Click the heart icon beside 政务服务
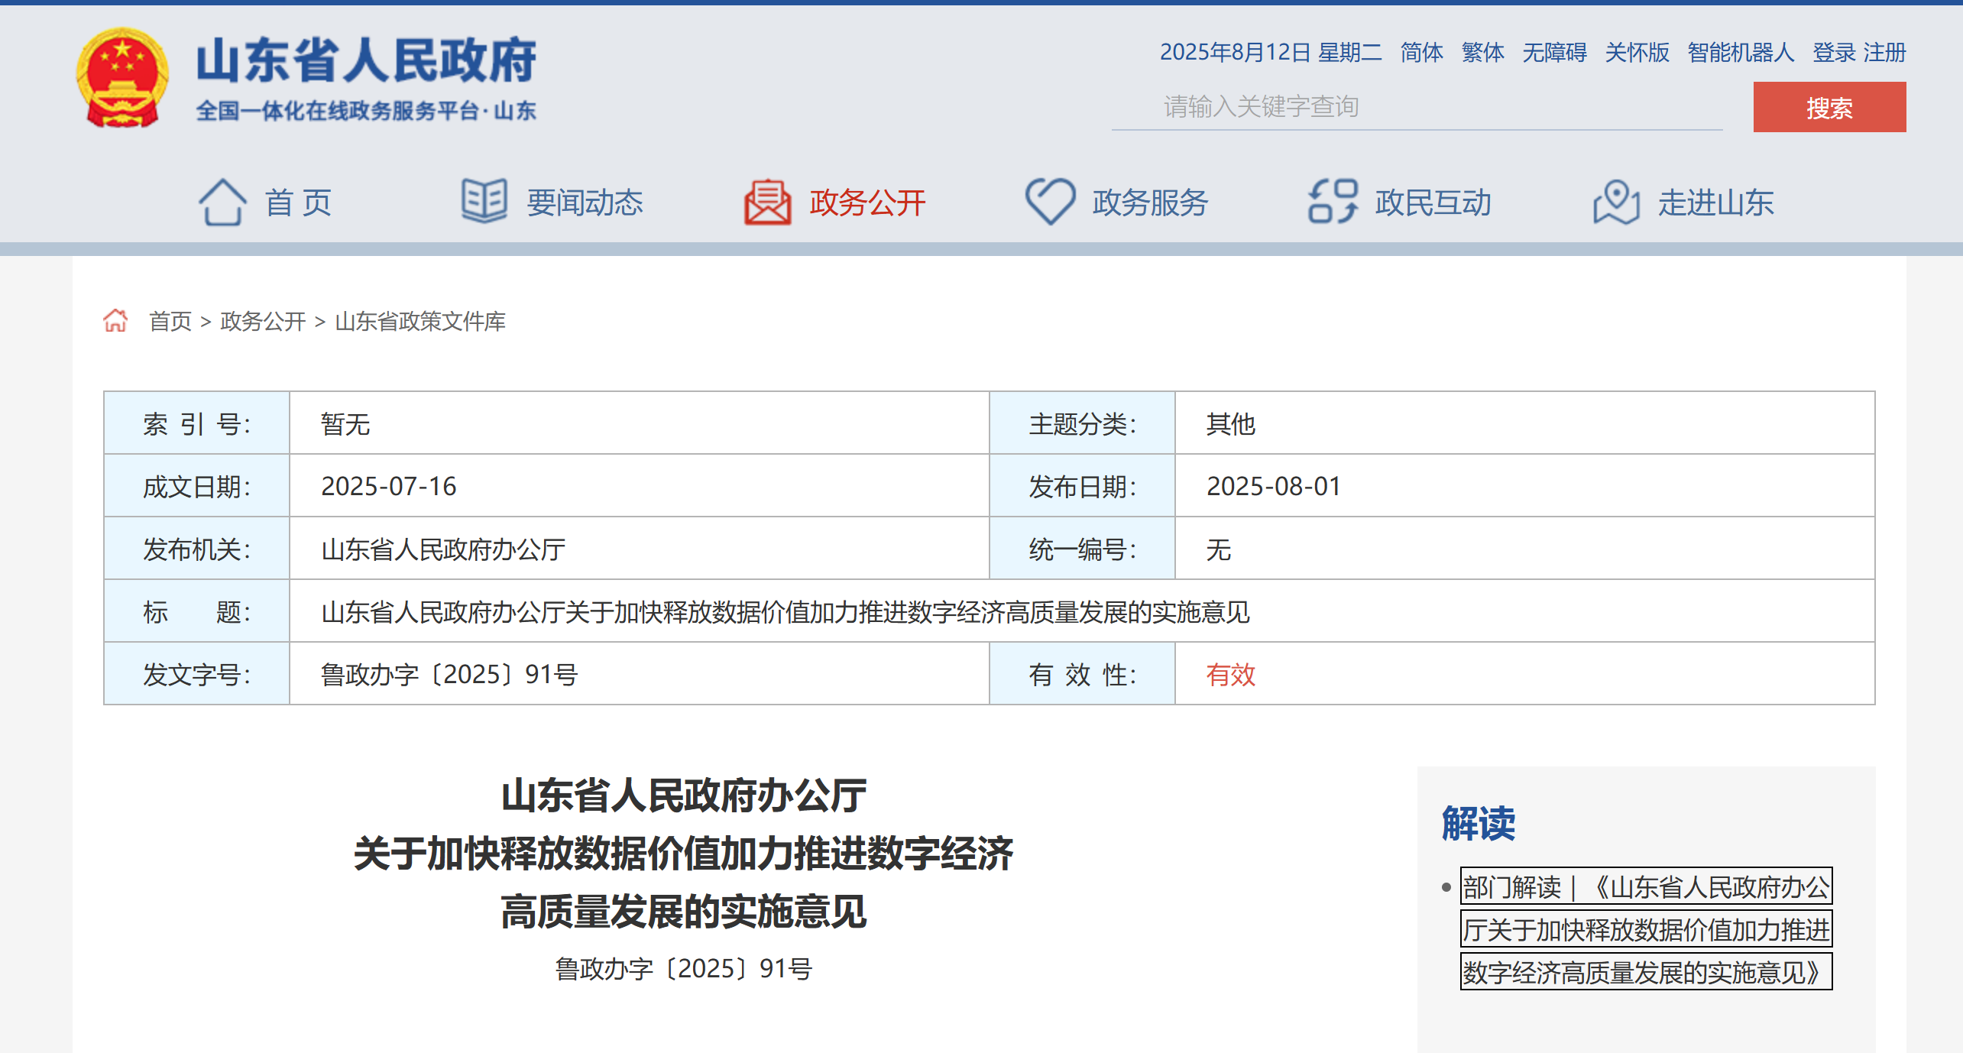The width and height of the screenshot is (1963, 1053). point(1050,202)
